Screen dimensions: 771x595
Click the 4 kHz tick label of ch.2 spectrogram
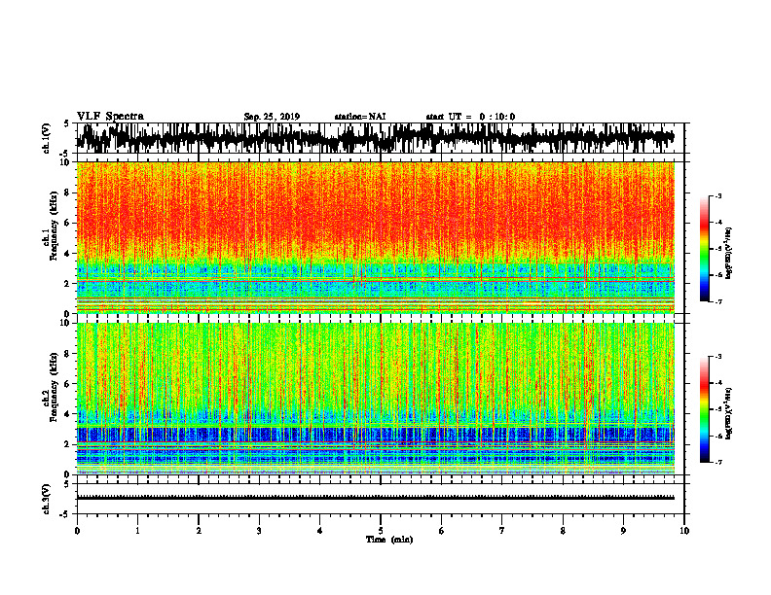point(68,414)
